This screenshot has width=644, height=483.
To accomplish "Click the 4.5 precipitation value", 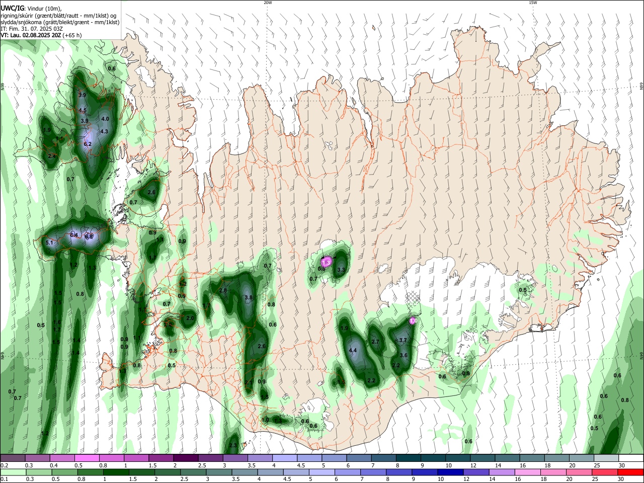I will click(x=83, y=110).
